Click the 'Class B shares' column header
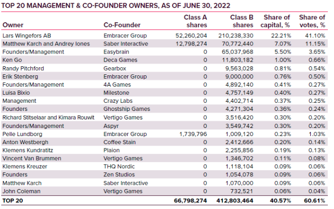This screenshot has width=334, height=209. 241,21
